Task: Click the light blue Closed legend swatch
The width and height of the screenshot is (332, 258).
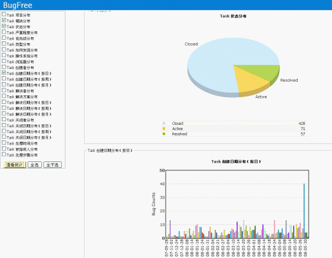Action: 164,123
